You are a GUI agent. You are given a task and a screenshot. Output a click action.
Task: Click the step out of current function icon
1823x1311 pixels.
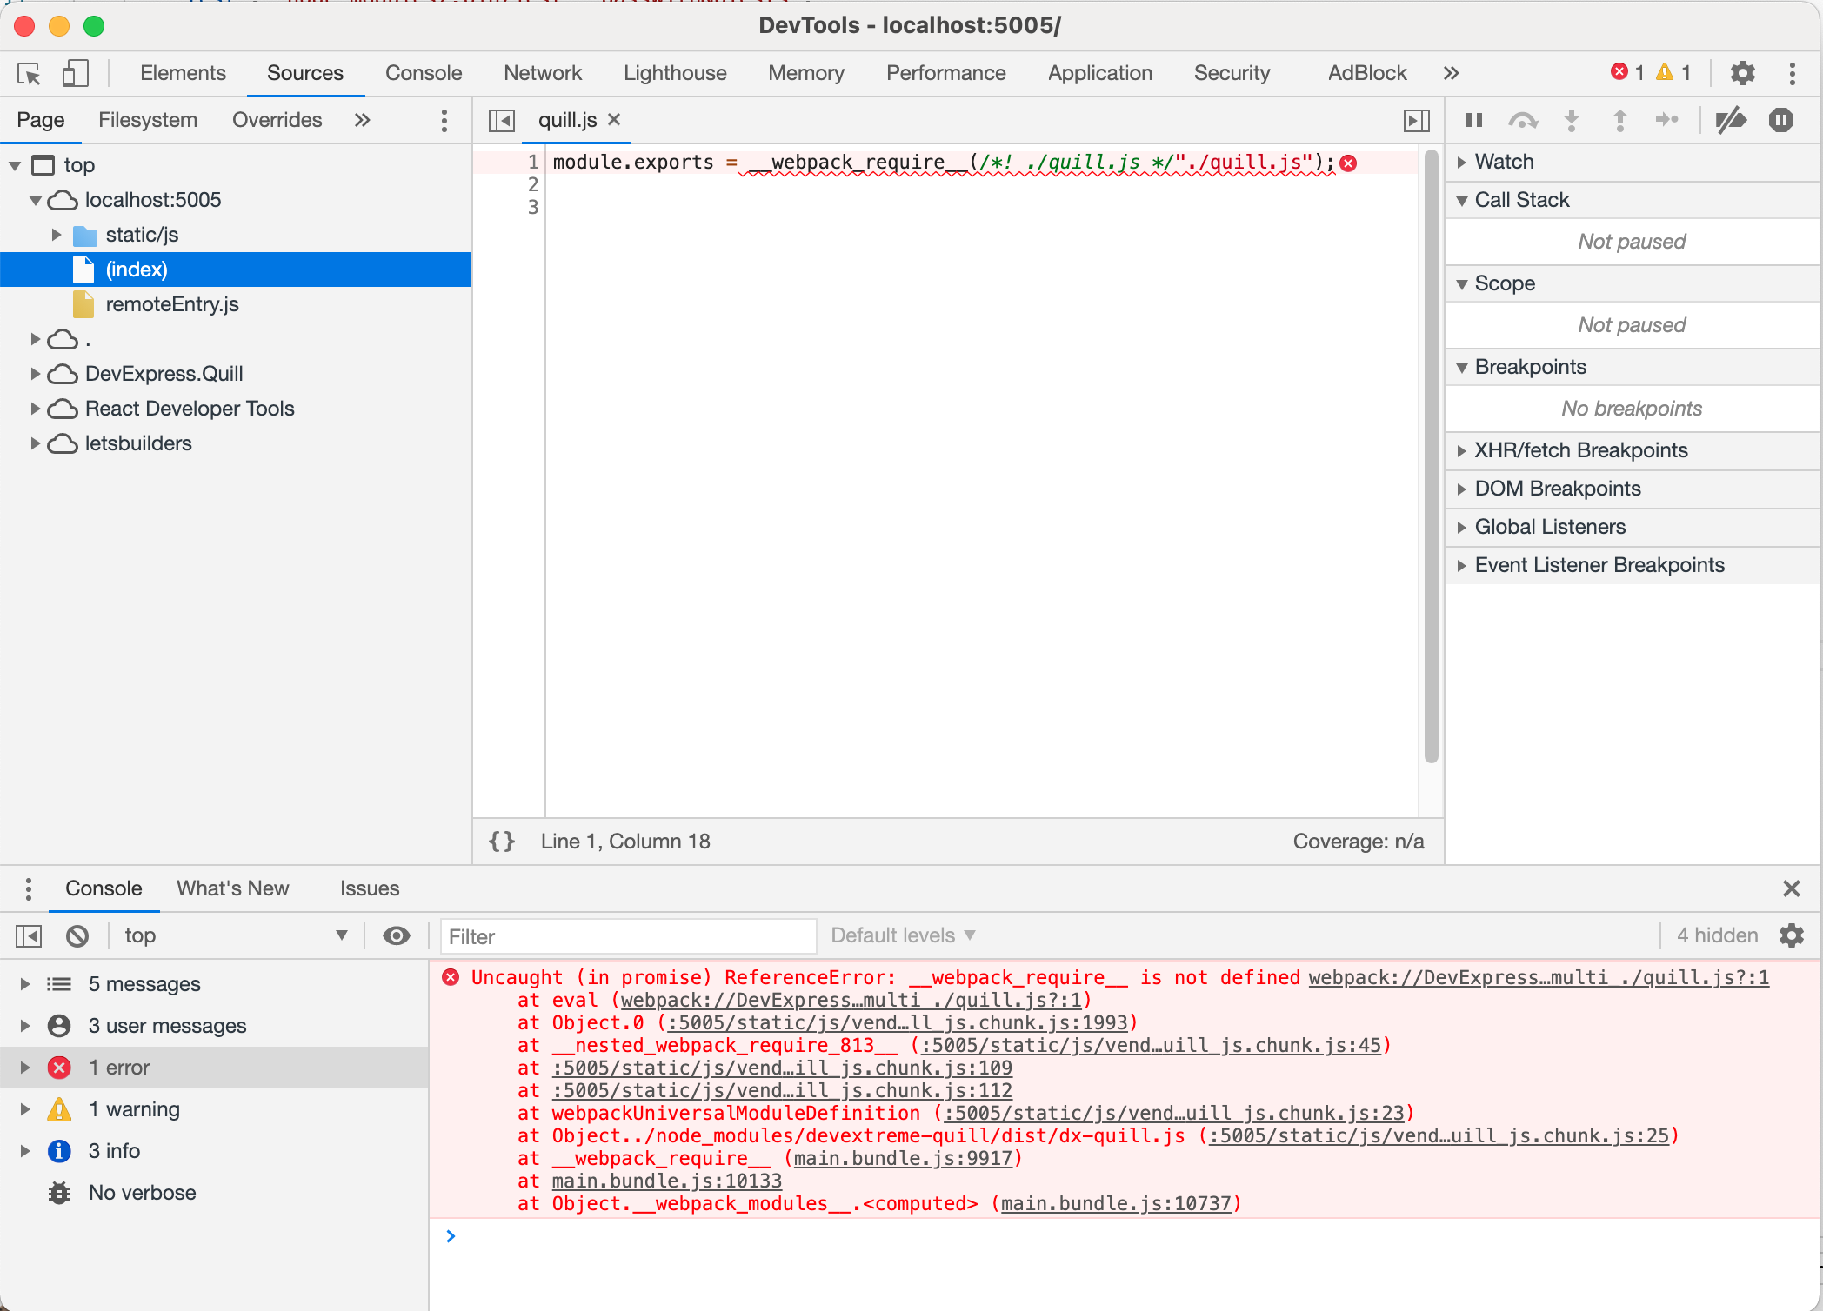pyautogui.click(x=1619, y=120)
